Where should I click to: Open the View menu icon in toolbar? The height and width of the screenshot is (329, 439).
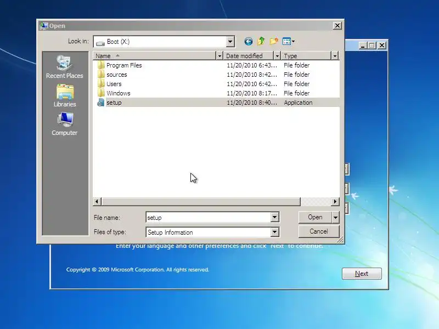[289, 42]
